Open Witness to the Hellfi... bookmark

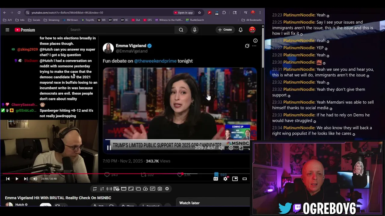tap(169, 20)
